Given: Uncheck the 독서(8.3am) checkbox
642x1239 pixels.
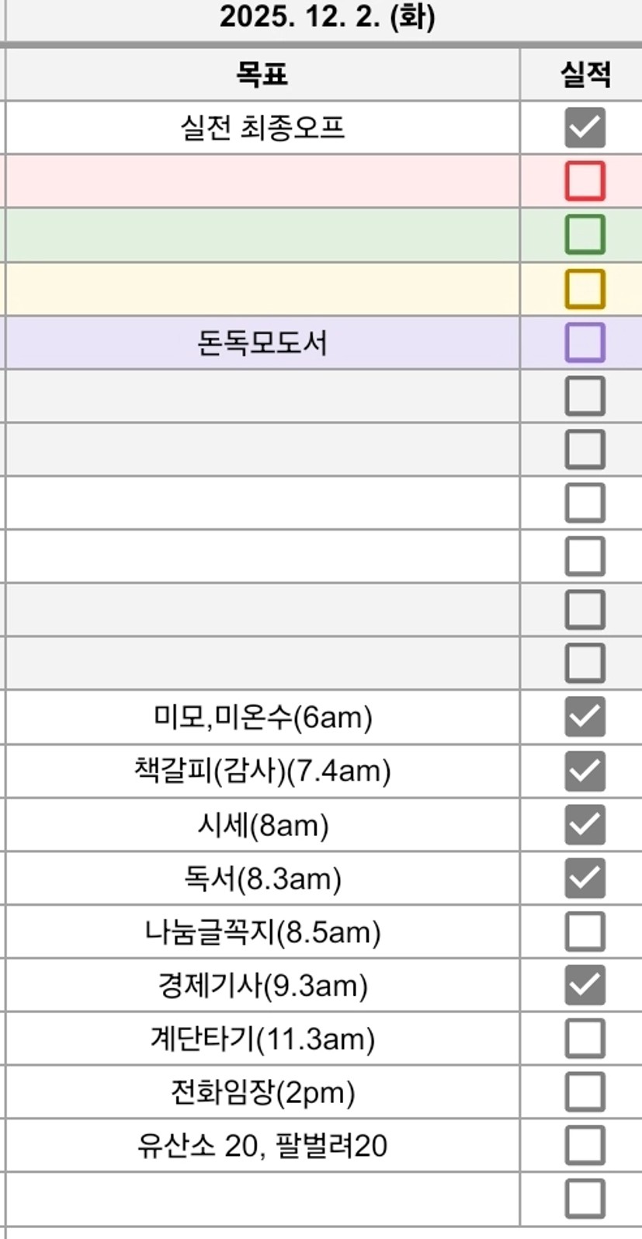Looking at the screenshot, I should coord(585,878).
